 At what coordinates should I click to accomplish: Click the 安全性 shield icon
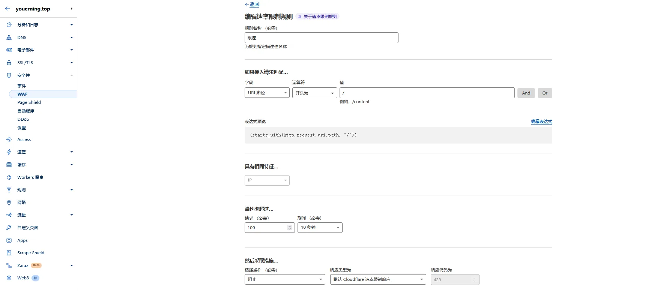pyautogui.click(x=9, y=75)
